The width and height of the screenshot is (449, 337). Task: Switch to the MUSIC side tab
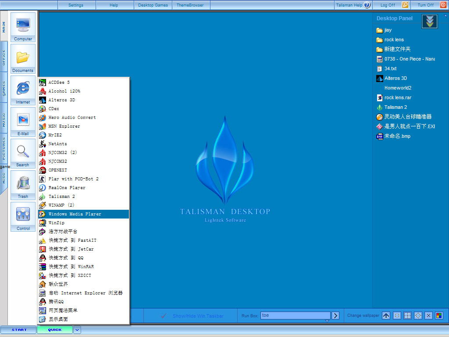click(4, 120)
